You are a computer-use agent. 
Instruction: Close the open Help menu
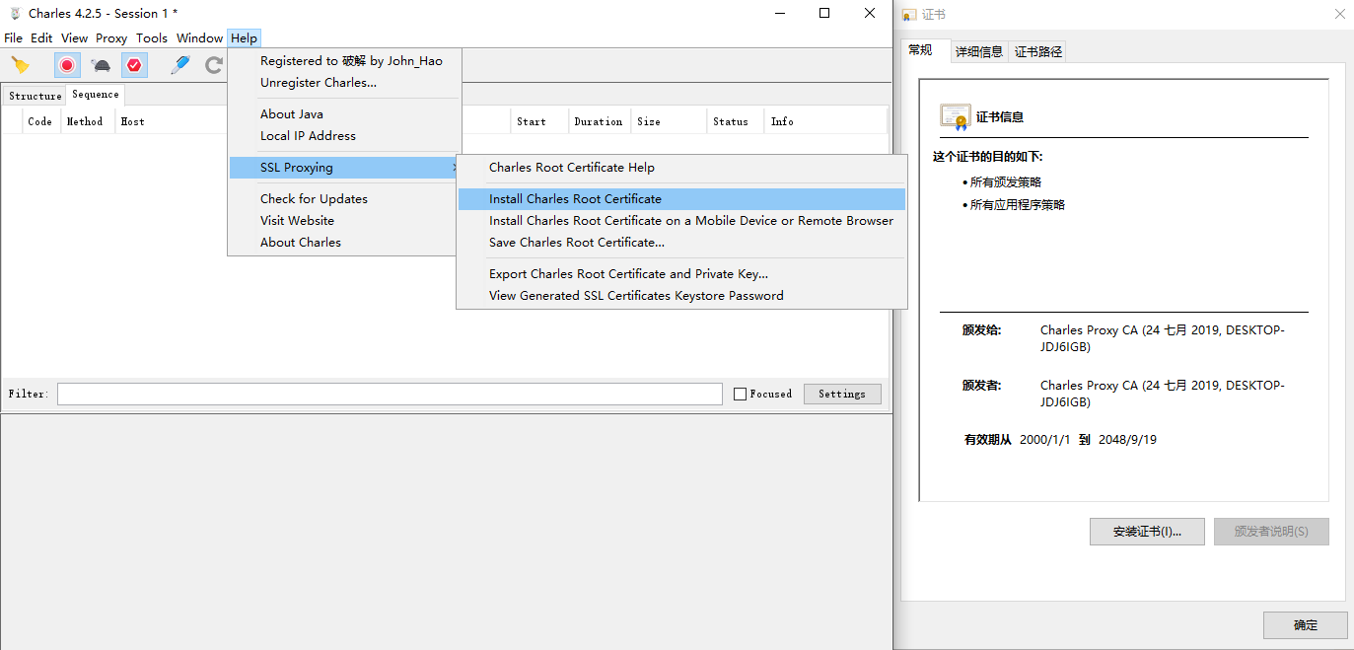click(244, 38)
